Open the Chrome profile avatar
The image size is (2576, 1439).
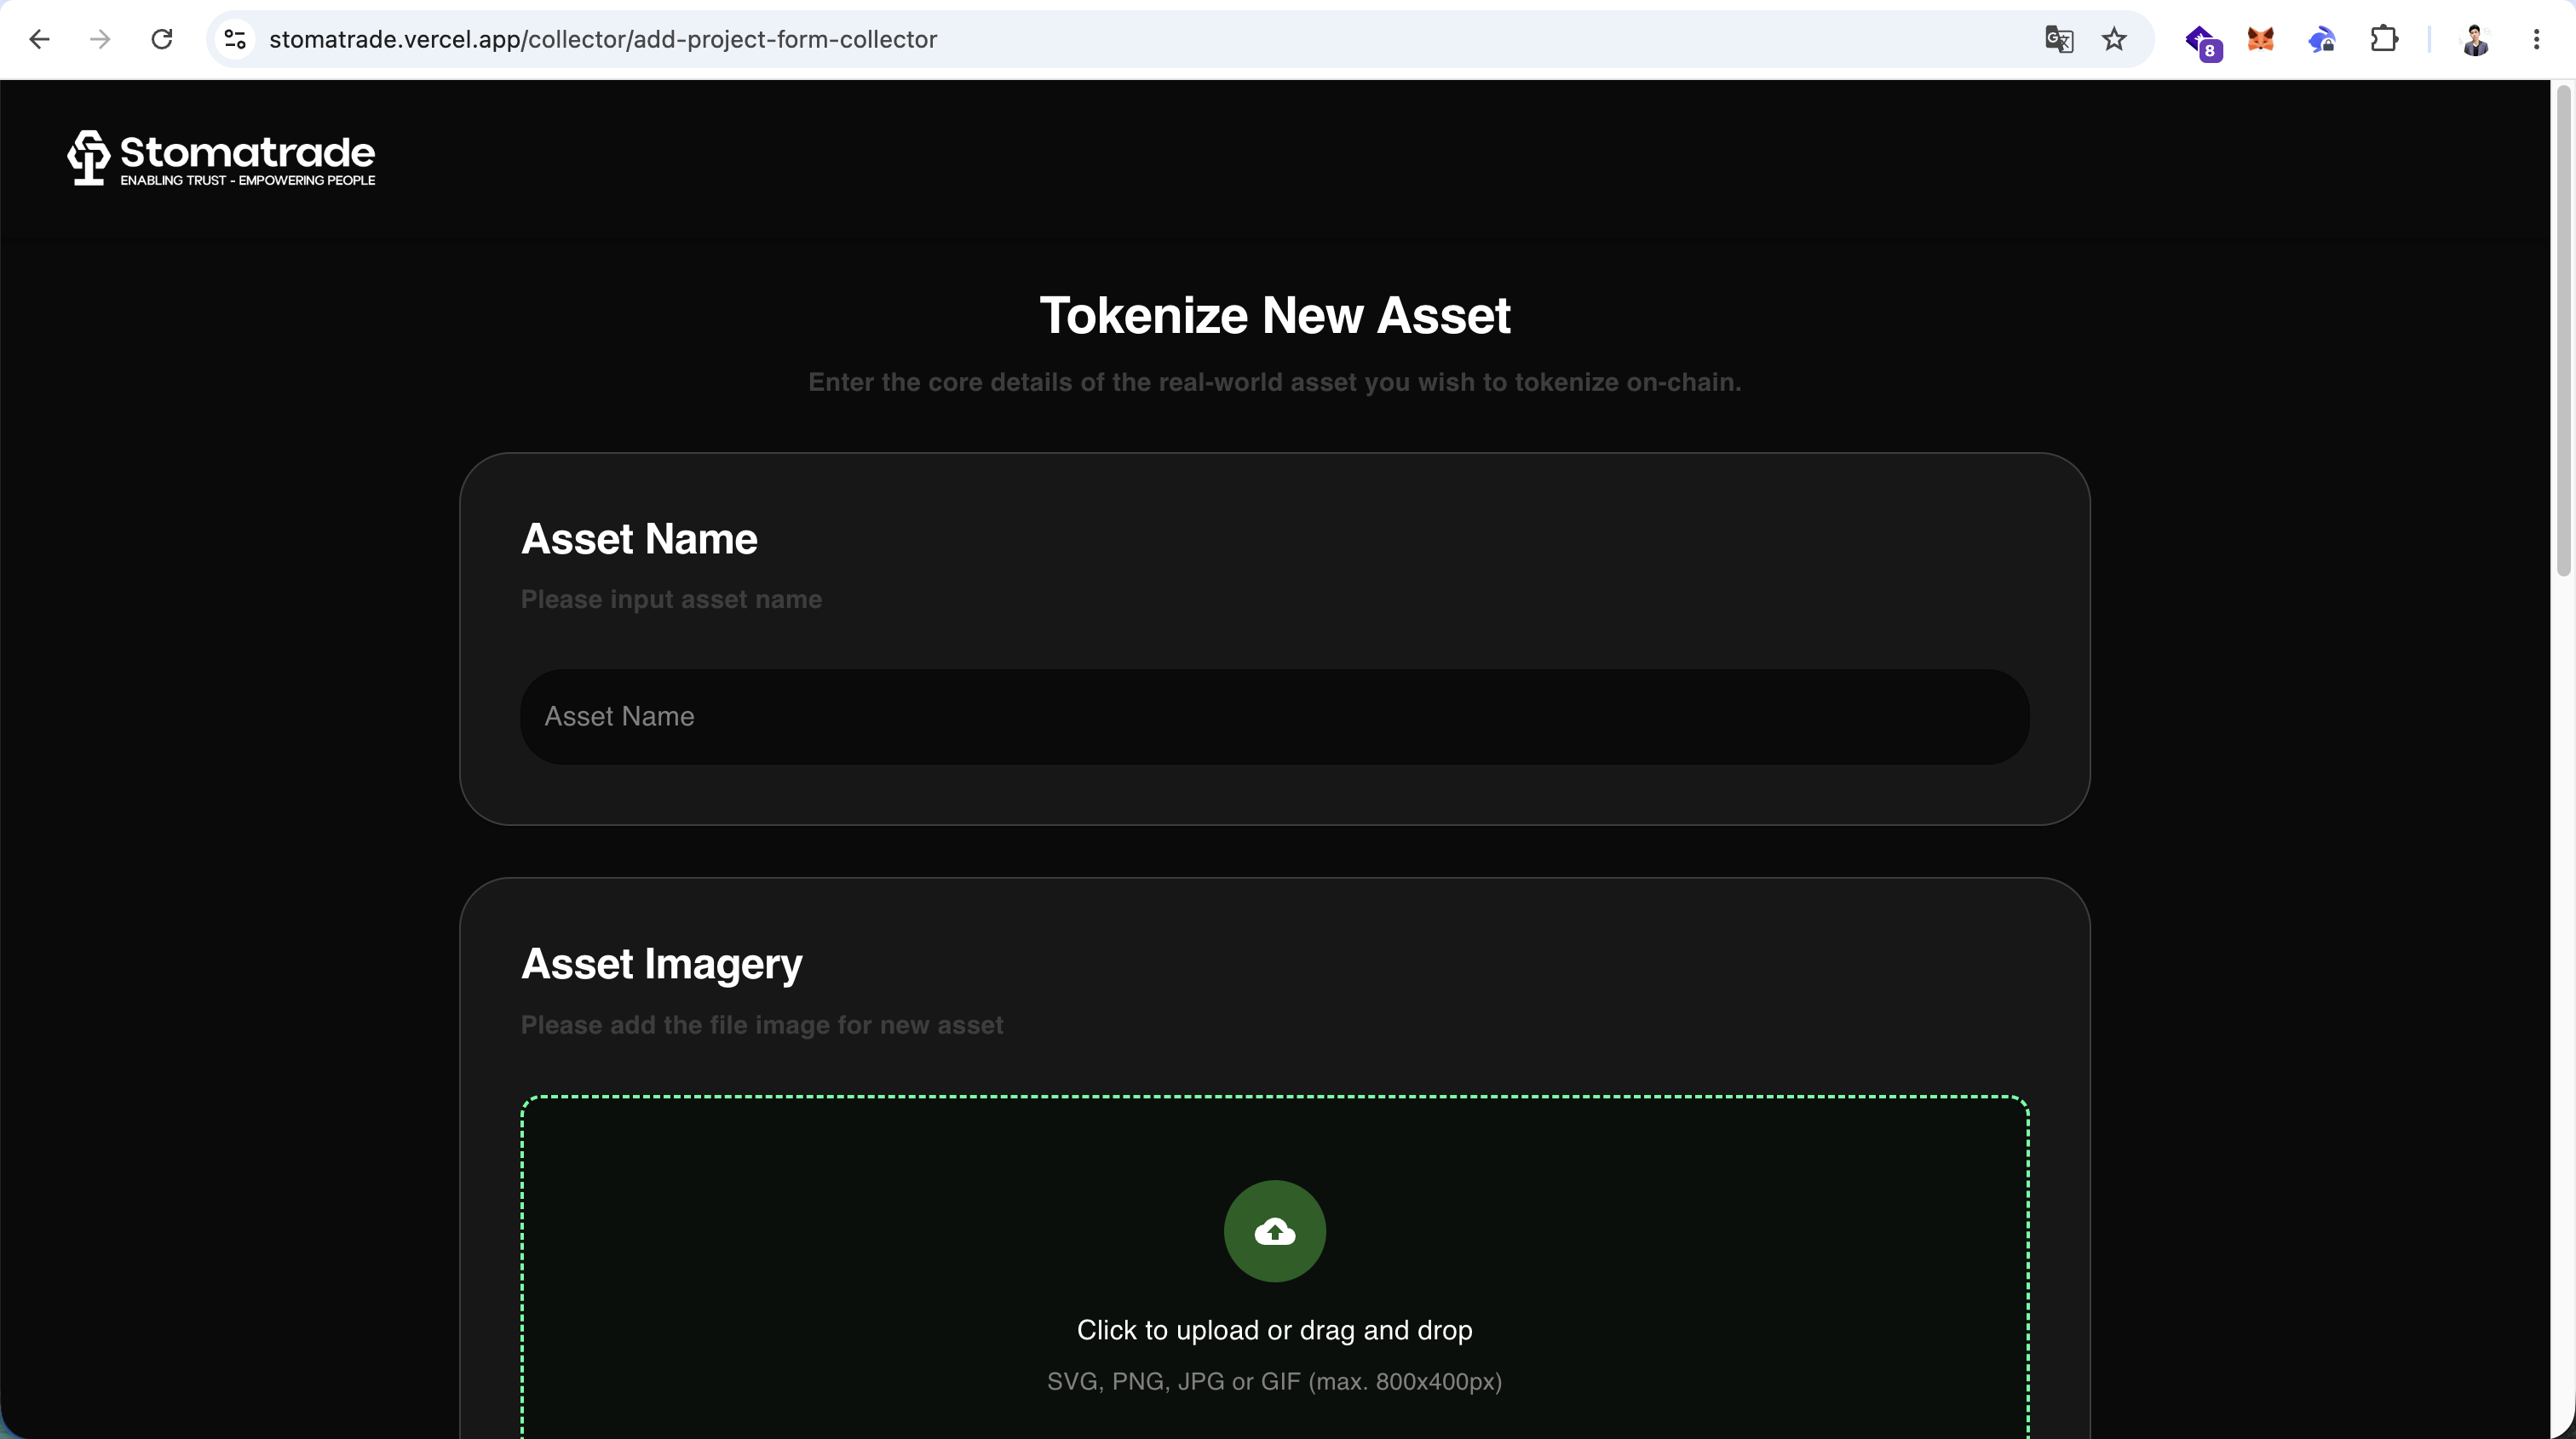pyautogui.click(x=2475, y=40)
